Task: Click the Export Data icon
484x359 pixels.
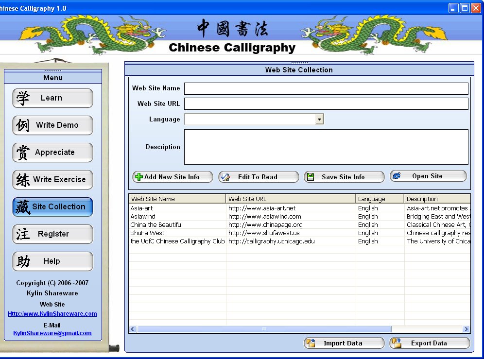Action: point(397,343)
